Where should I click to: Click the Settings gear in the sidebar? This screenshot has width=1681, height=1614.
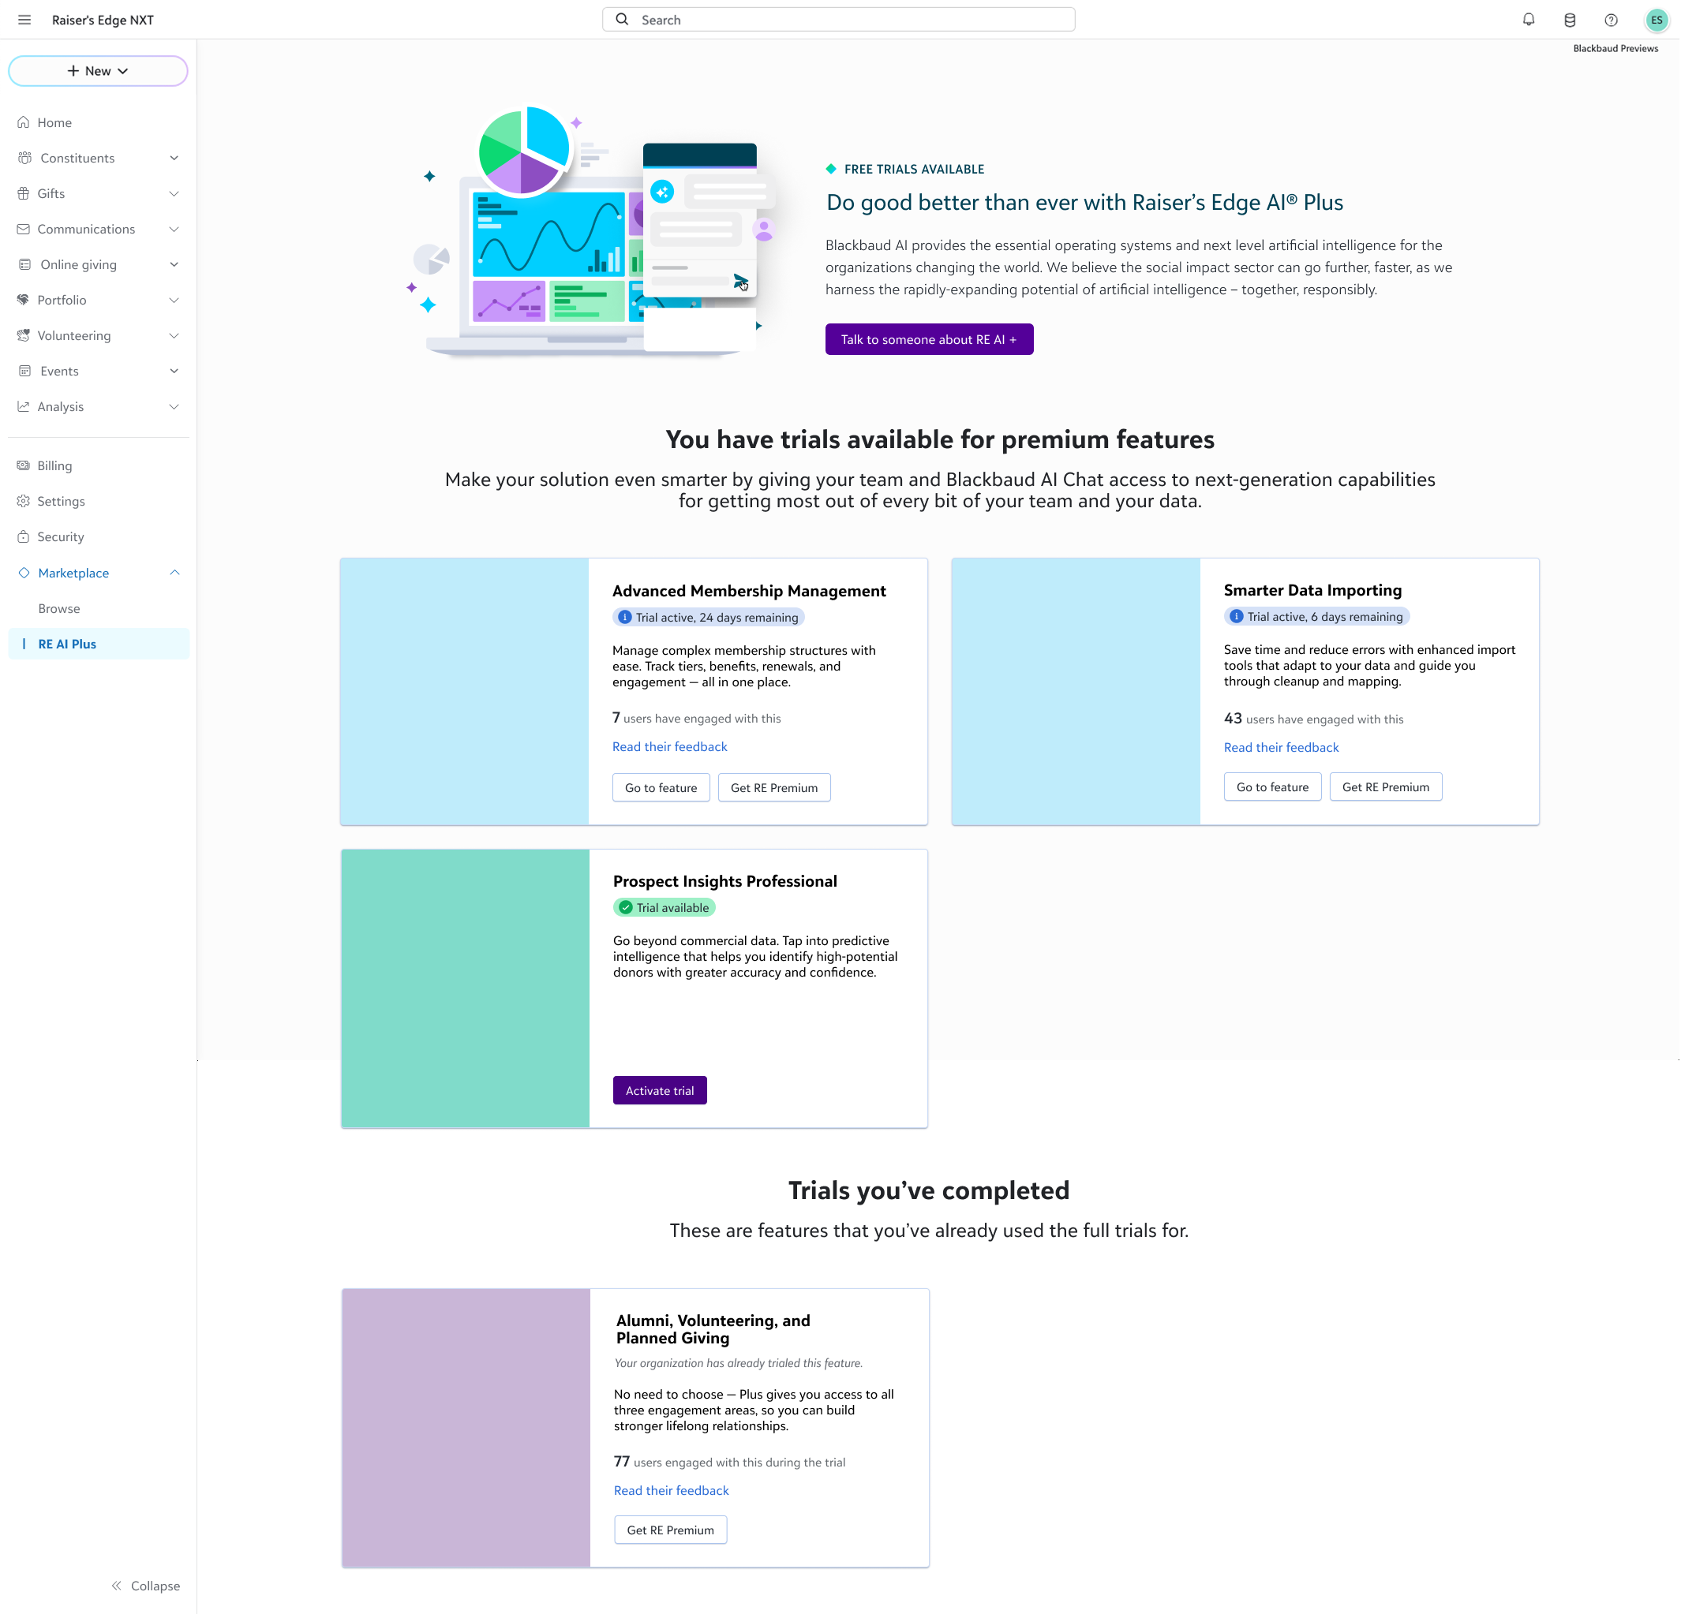tap(23, 502)
